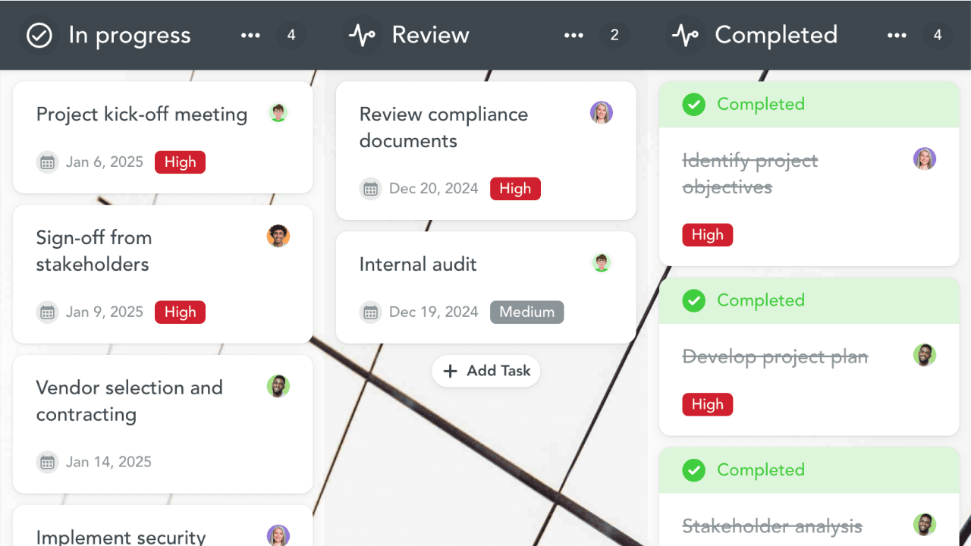Click calendar icon on Project kick-off meeting
The height and width of the screenshot is (546, 971).
click(48, 162)
